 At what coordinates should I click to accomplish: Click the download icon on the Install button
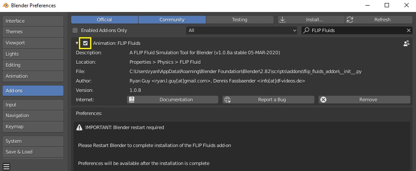(283, 20)
